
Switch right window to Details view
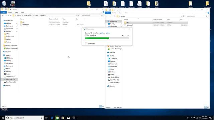205,107
